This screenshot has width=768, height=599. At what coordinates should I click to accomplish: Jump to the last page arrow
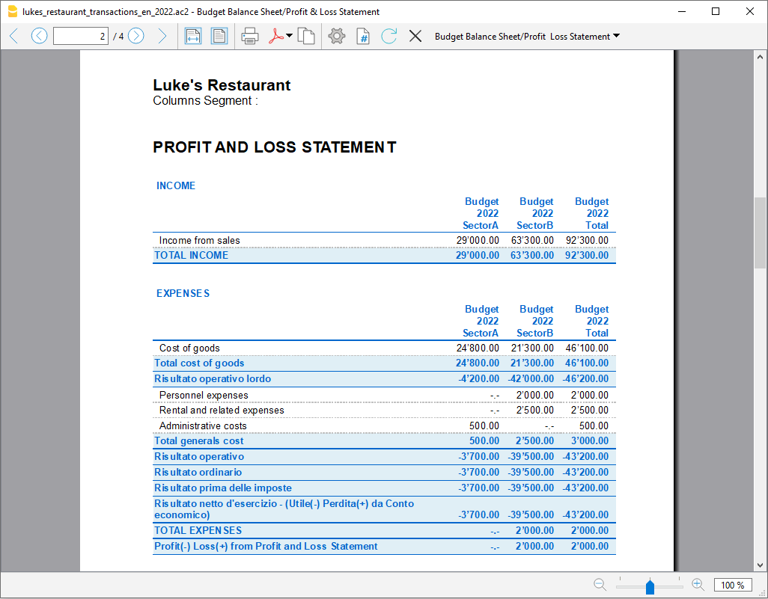(x=162, y=36)
